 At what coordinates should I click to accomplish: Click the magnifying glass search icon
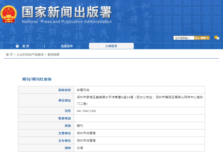coord(196,38)
